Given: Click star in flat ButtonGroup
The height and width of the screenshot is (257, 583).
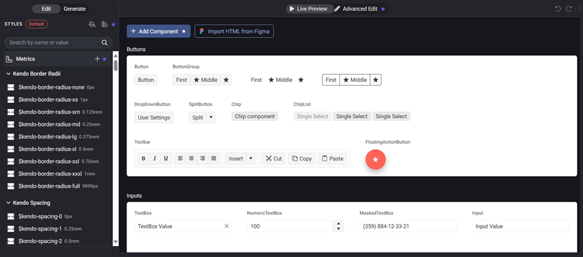Looking at the screenshot, I should (301, 80).
